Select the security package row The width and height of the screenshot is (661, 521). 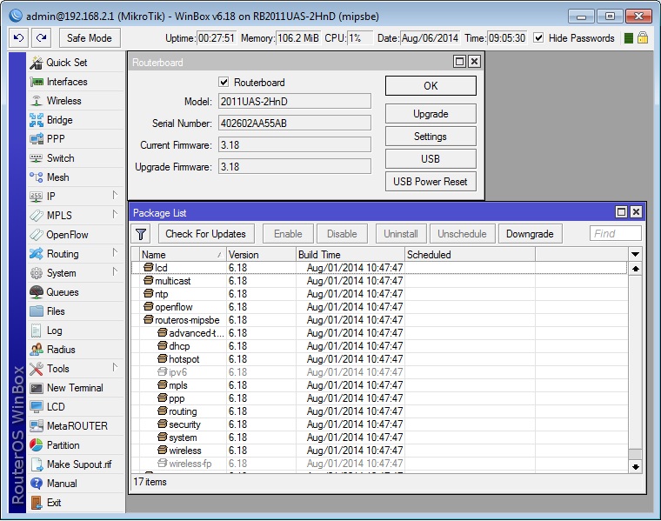[379, 424]
